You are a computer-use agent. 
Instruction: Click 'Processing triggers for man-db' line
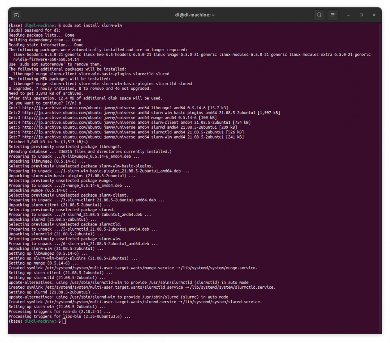point(59,312)
